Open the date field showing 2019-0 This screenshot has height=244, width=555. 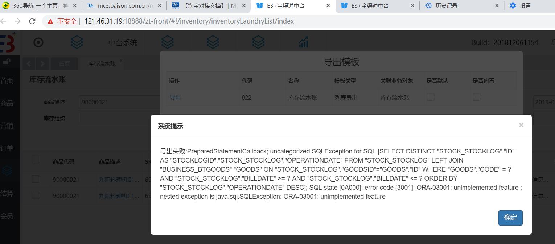pos(545,102)
